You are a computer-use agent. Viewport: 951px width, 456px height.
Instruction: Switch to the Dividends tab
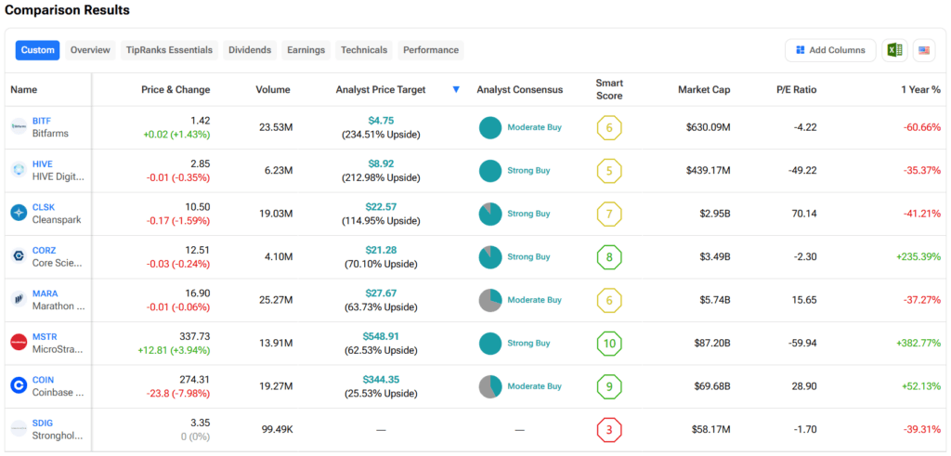pos(250,50)
